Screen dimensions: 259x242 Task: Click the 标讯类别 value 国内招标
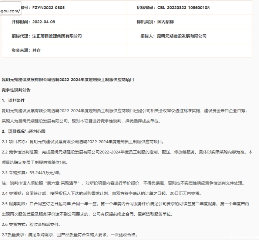tap(165, 22)
